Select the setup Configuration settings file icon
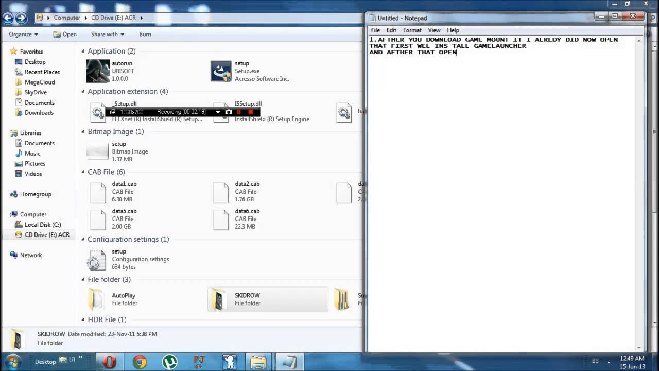 97,259
